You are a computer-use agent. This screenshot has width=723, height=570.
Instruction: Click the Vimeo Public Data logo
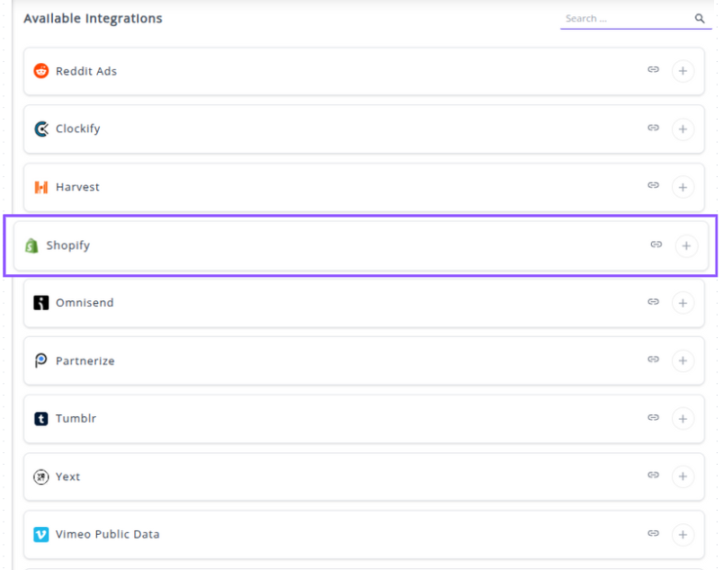coord(41,534)
